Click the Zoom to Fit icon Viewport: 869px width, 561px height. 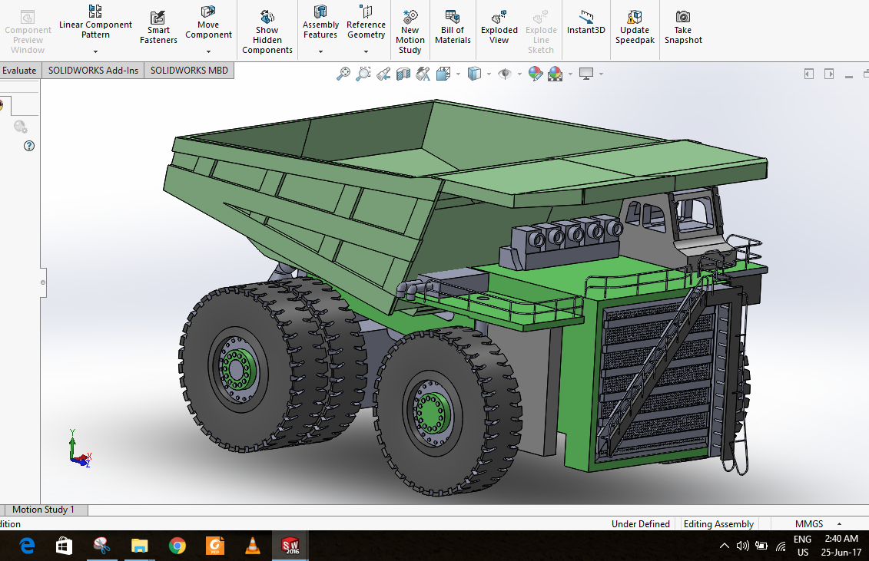tap(343, 74)
